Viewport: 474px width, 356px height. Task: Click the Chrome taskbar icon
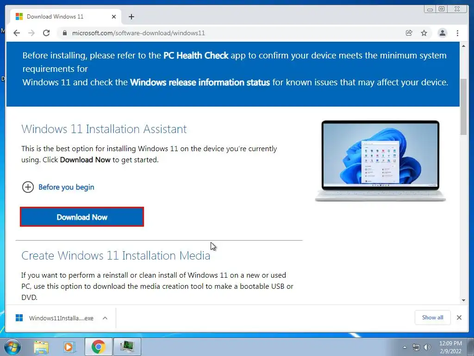click(98, 347)
